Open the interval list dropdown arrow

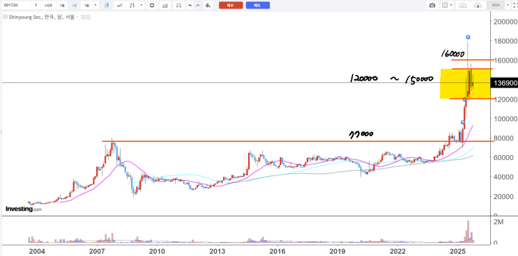click(x=96, y=6)
